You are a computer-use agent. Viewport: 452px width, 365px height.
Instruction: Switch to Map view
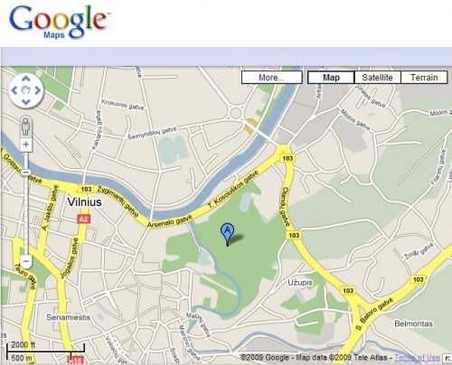pos(331,78)
